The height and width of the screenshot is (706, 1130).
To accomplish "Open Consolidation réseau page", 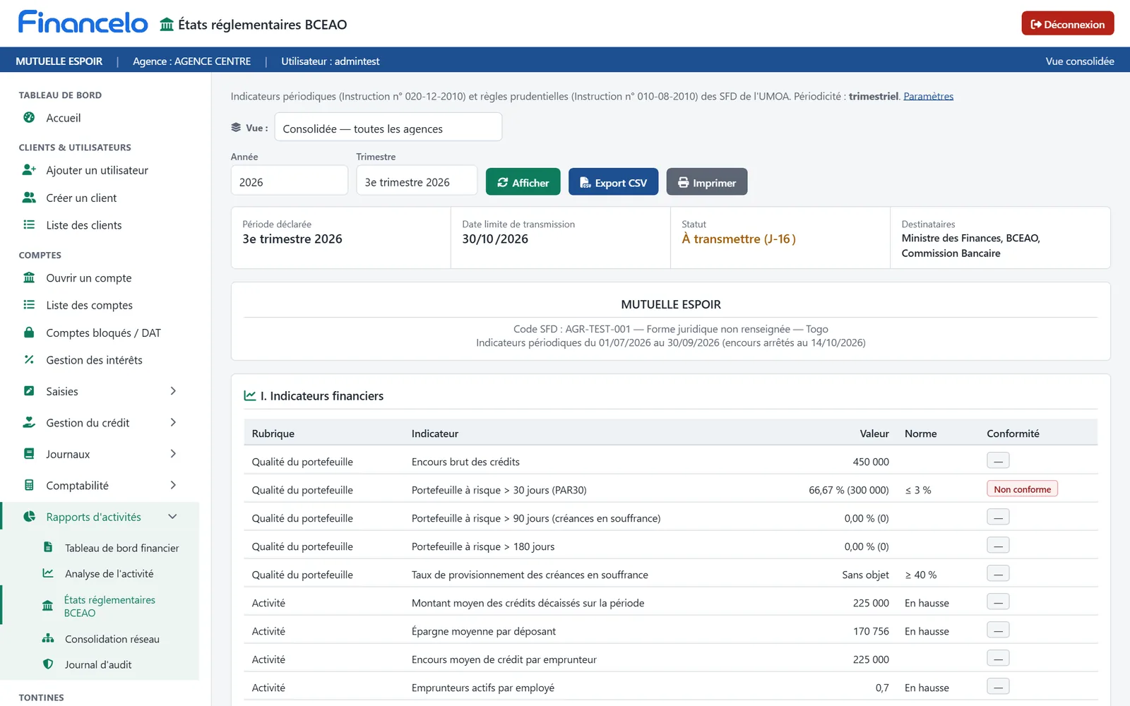I will [x=112, y=639].
